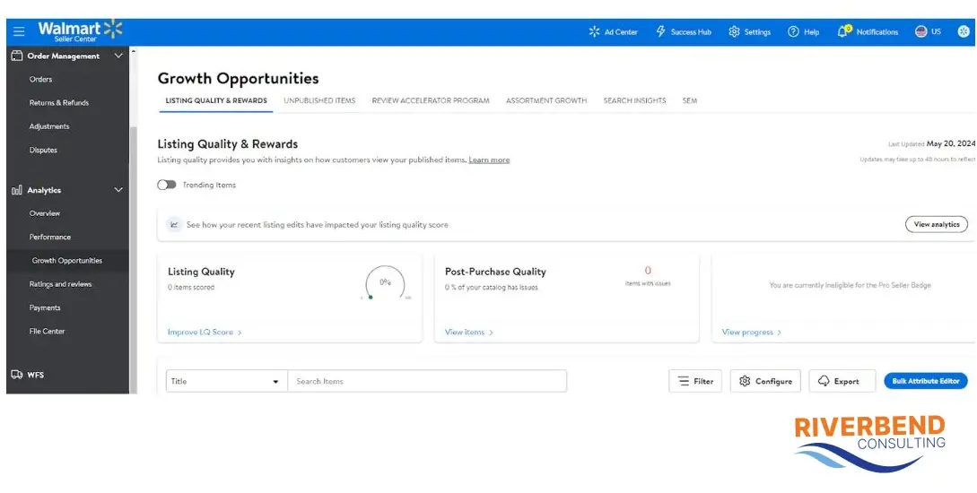The height and width of the screenshot is (493, 977).
Task: Switch to the Unpublished Items tab
Action: pos(319,100)
